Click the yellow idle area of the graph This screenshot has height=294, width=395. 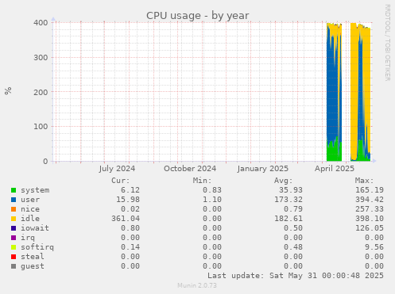(x=354, y=93)
